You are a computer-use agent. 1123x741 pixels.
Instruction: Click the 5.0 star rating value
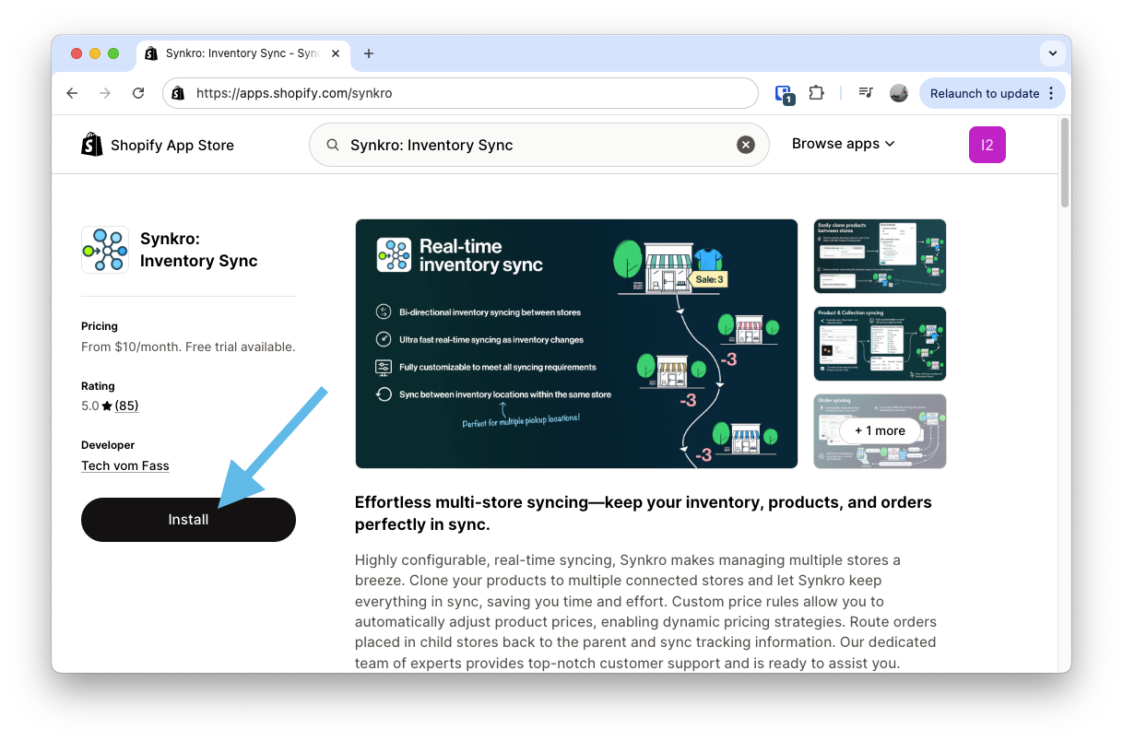(x=89, y=406)
